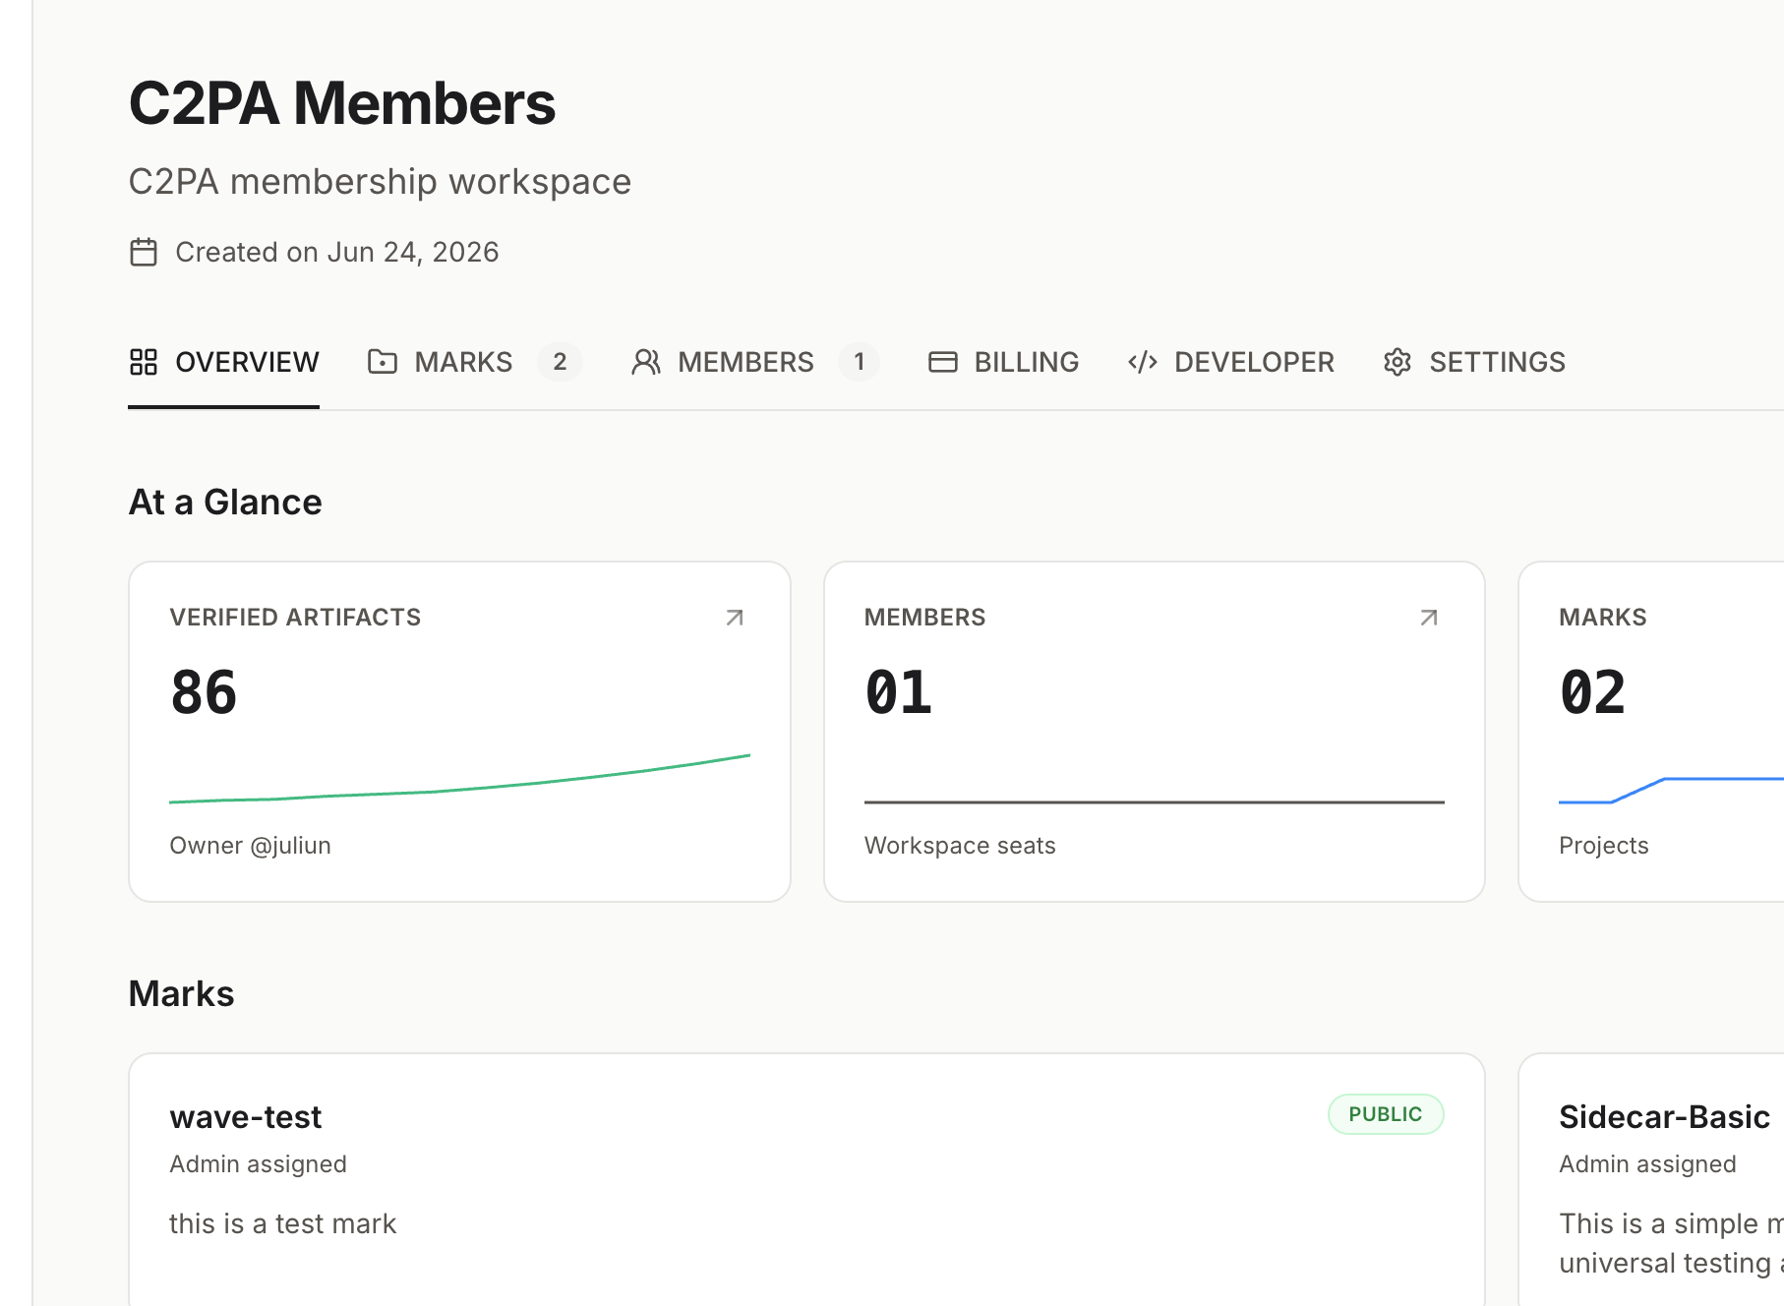
Task: Click "Admin assigned" under wave-test
Action: coord(258,1164)
